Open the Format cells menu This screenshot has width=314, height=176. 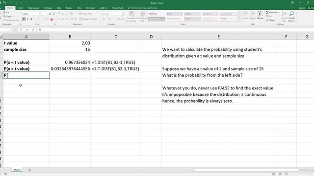click(260, 16)
